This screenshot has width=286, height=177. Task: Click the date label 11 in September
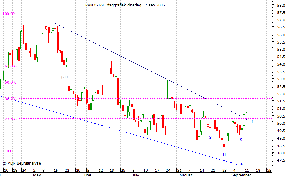pos(247,170)
